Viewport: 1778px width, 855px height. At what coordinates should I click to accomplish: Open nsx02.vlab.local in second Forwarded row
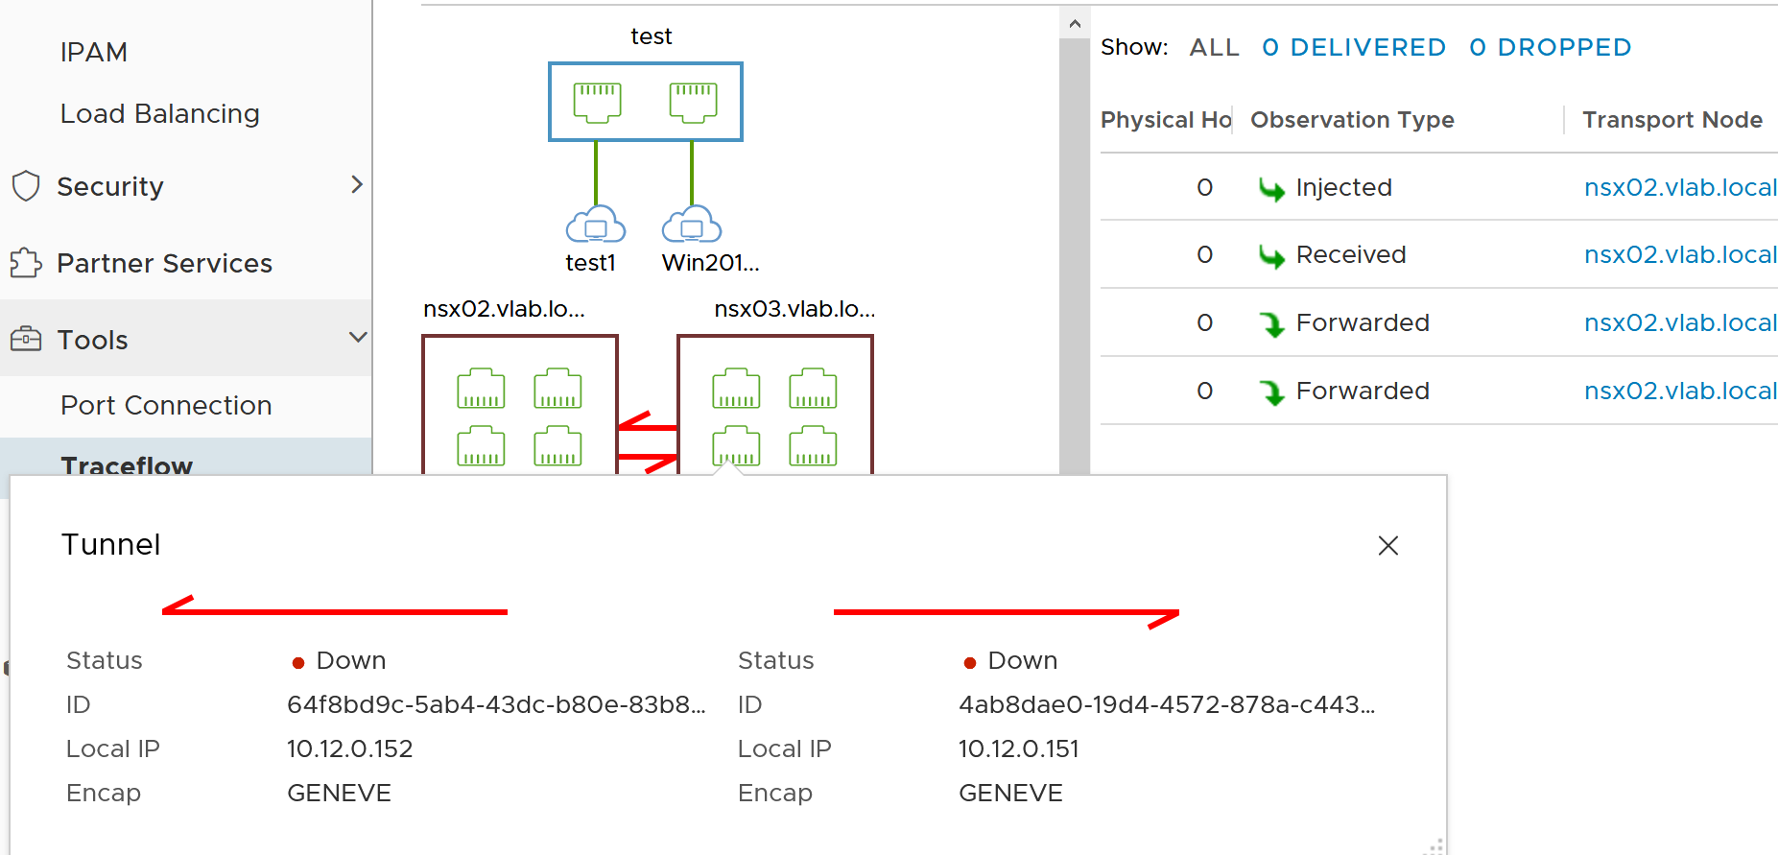[1680, 391]
